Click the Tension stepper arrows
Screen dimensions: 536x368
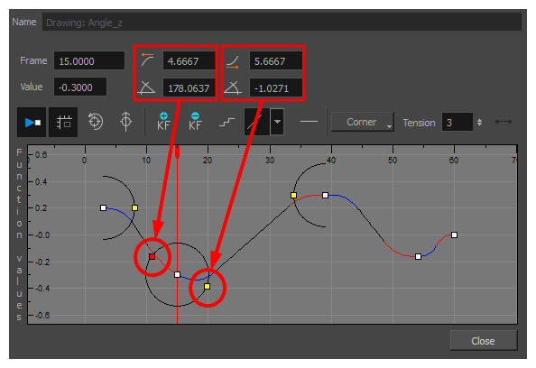click(x=479, y=123)
